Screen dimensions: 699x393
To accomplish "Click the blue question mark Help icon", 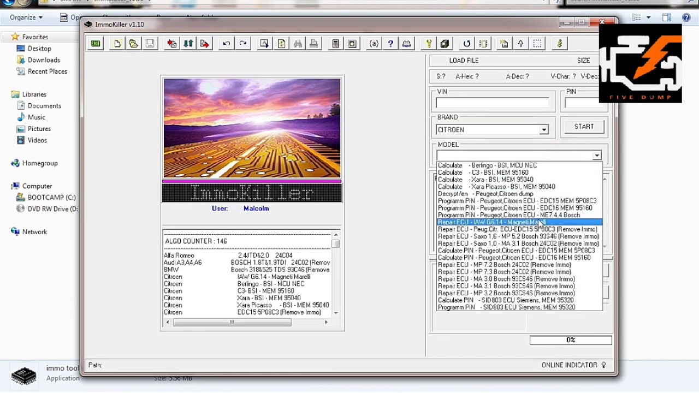I will 390,44.
